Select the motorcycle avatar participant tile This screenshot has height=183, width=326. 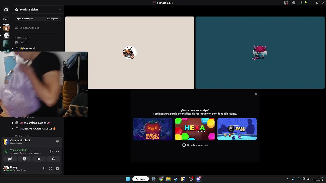[x=130, y=53]
